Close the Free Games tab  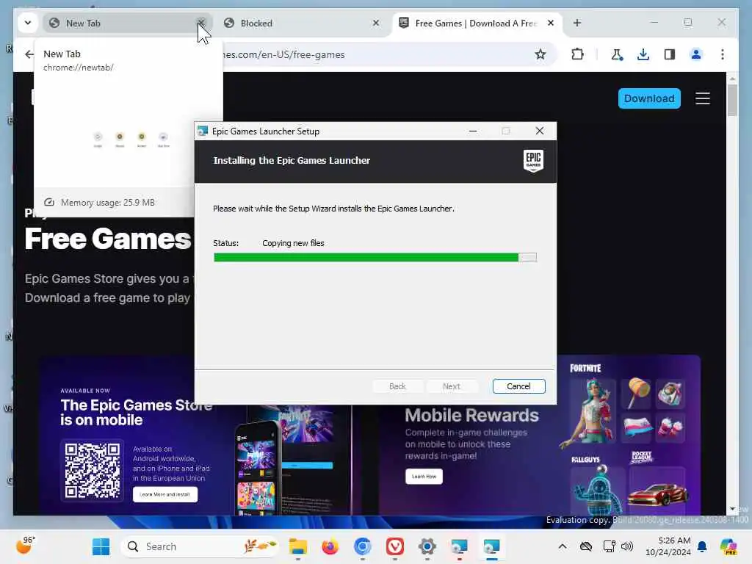[551, 23]
